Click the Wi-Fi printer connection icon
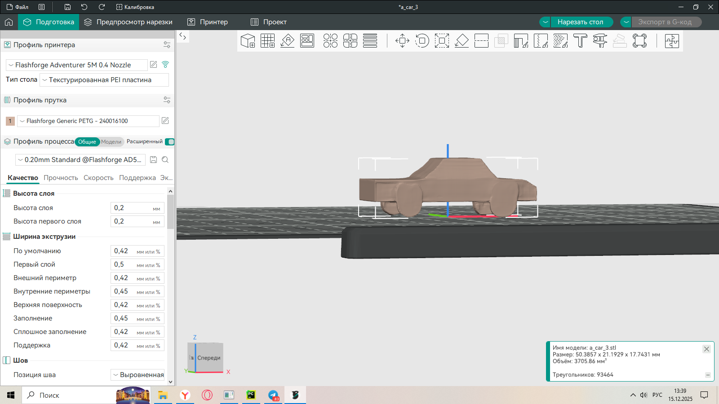719x404 pixels. (165, 65)
